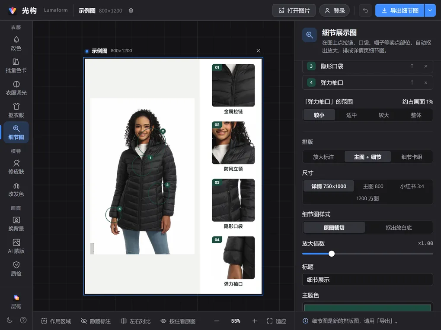Click 按住看原图 eye button

[178, 321]
